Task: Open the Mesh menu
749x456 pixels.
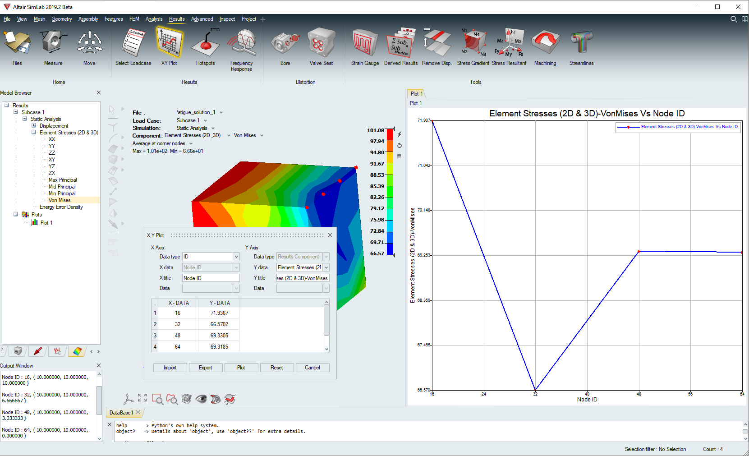Action: [x=39, y=19]
